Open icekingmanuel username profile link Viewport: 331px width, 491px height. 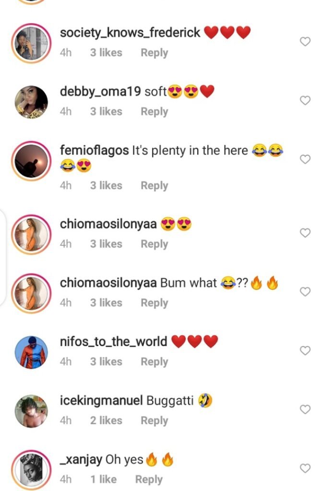click(101, 400)
